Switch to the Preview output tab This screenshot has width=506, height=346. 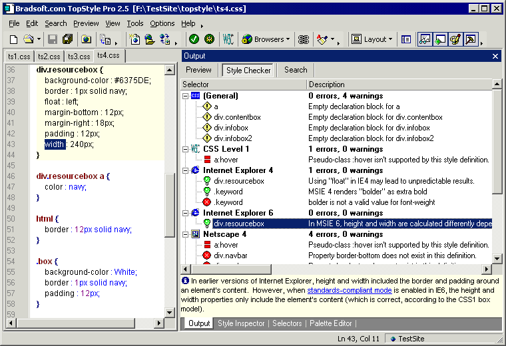(198, 70)
